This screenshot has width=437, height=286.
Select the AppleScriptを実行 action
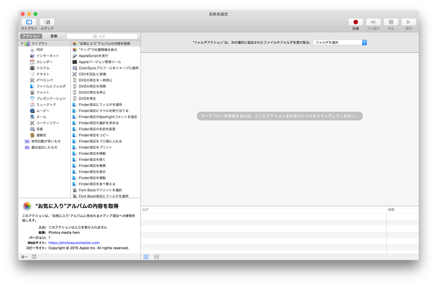click(x=105, y=56)
